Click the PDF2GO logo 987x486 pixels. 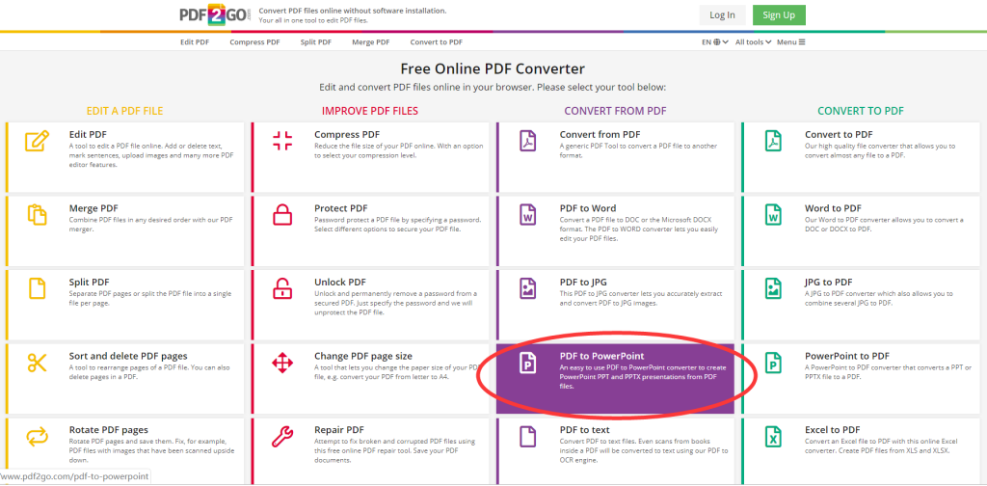coord(215,15)
